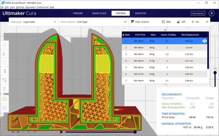Select the green Smart Slice anchor tool

[5, 99]
